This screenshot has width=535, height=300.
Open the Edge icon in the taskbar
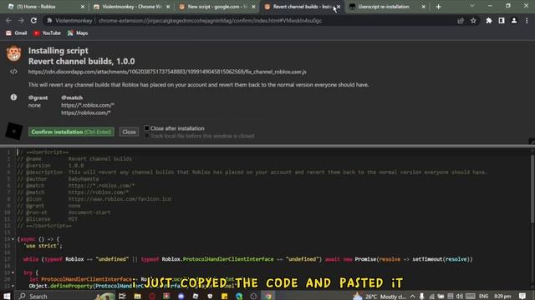[x=239, y=296]
